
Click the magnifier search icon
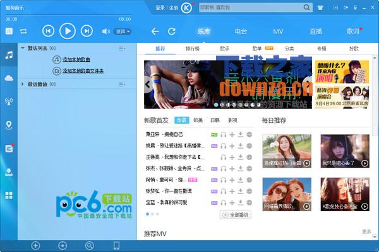(307, 8)
